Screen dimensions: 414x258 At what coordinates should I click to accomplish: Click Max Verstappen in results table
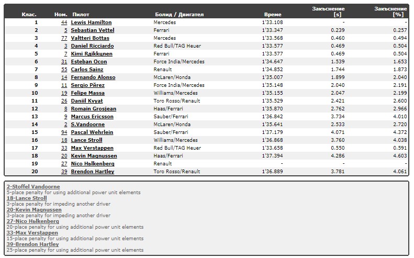pyautogui.click(x=92, y=148)
